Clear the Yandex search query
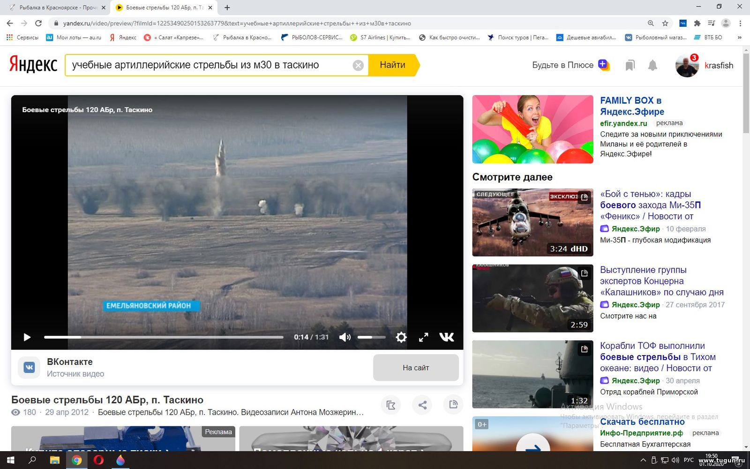This screenshot has height=469, width=750. pos(358,65)
